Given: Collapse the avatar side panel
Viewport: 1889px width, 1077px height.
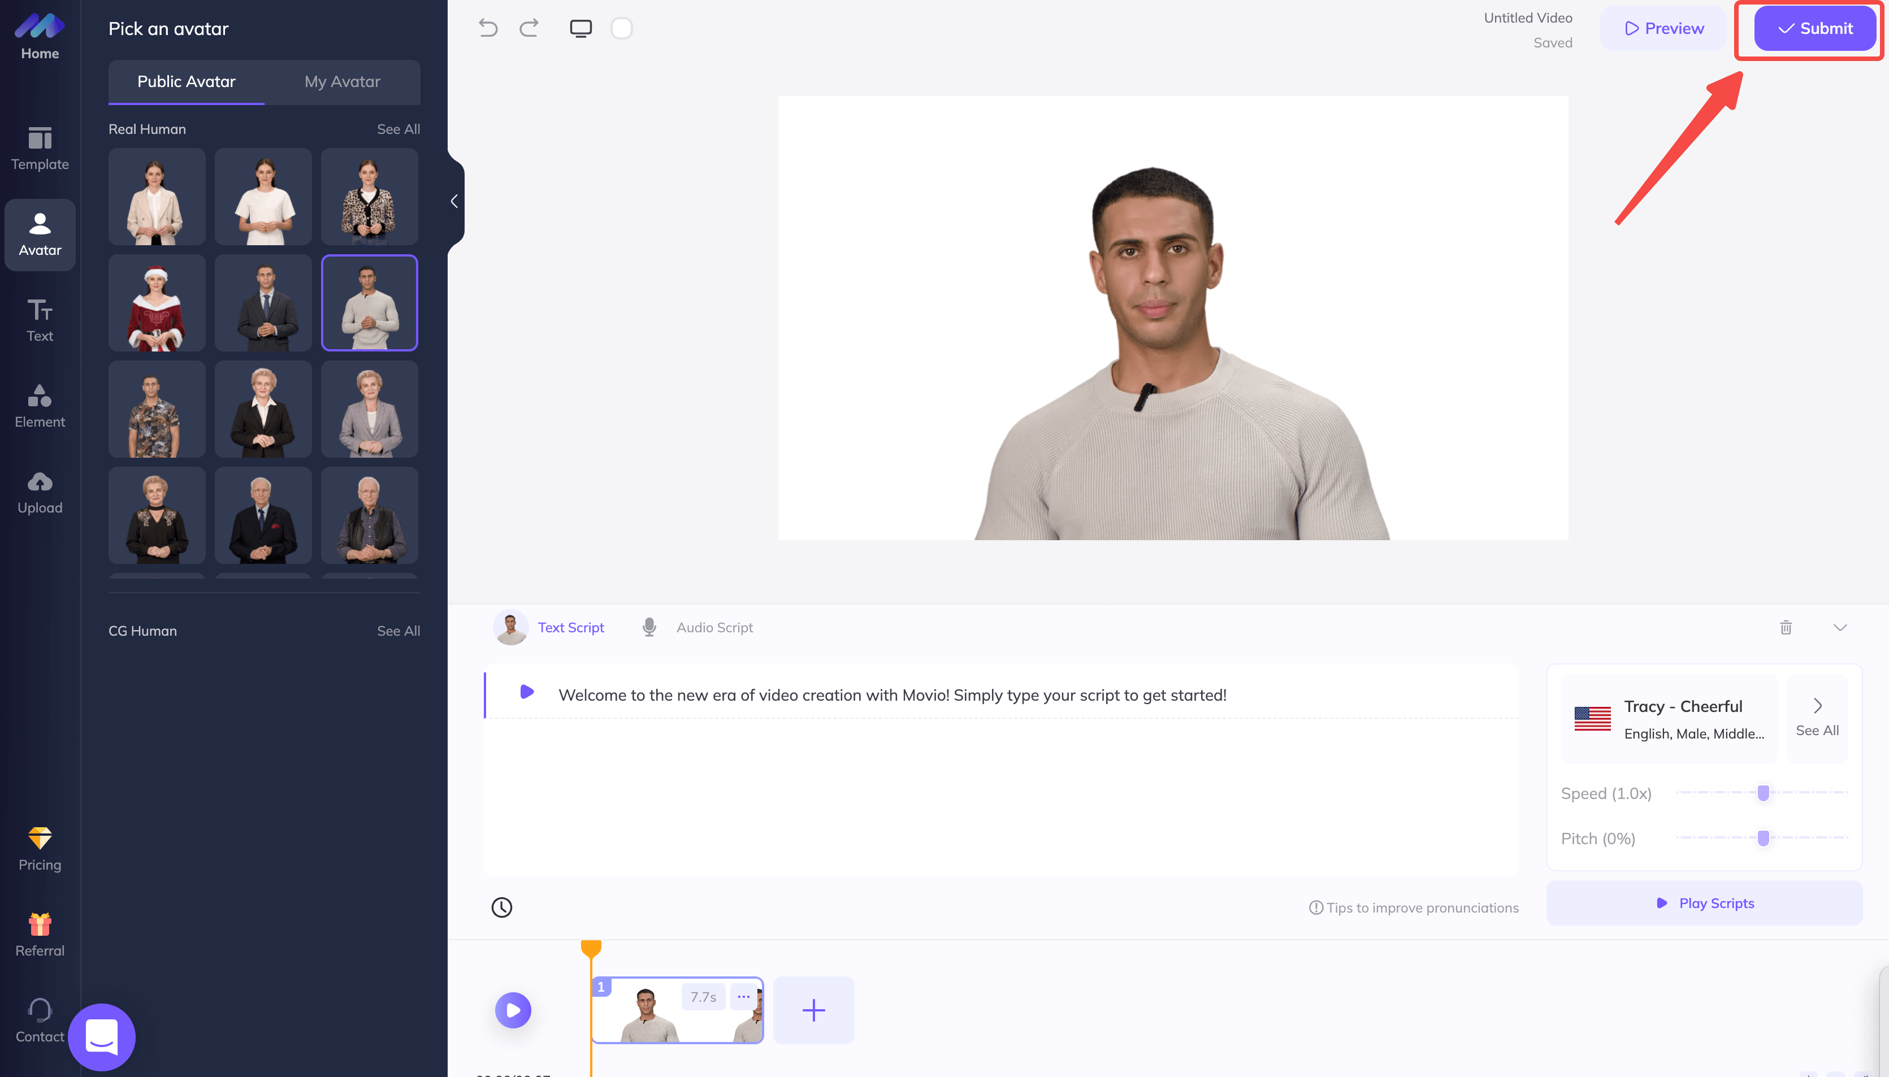Looking at the screenshot, I should (x=455, y=201).
